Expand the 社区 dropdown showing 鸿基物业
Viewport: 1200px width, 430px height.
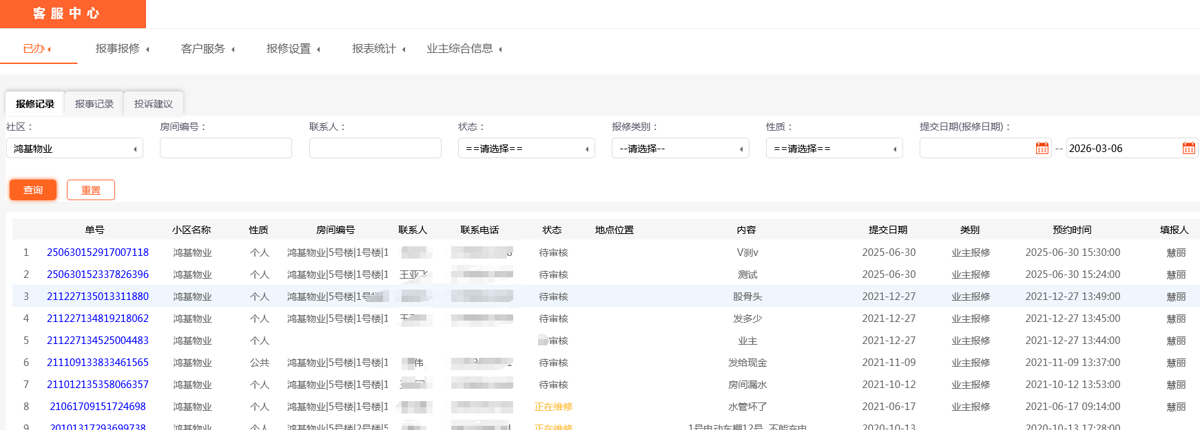point(74,149)
